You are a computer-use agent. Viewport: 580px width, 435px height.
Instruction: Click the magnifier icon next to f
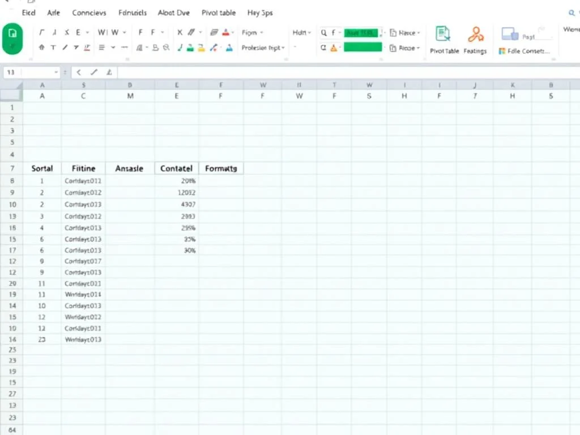323,32
